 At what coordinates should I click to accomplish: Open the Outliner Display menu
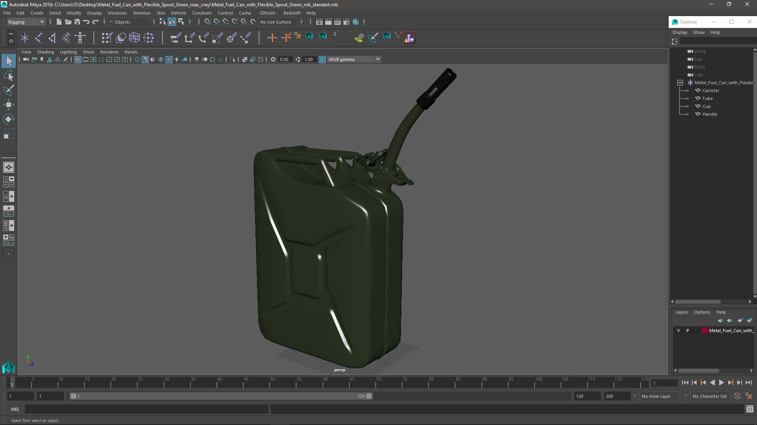click(x=680, y=32)
